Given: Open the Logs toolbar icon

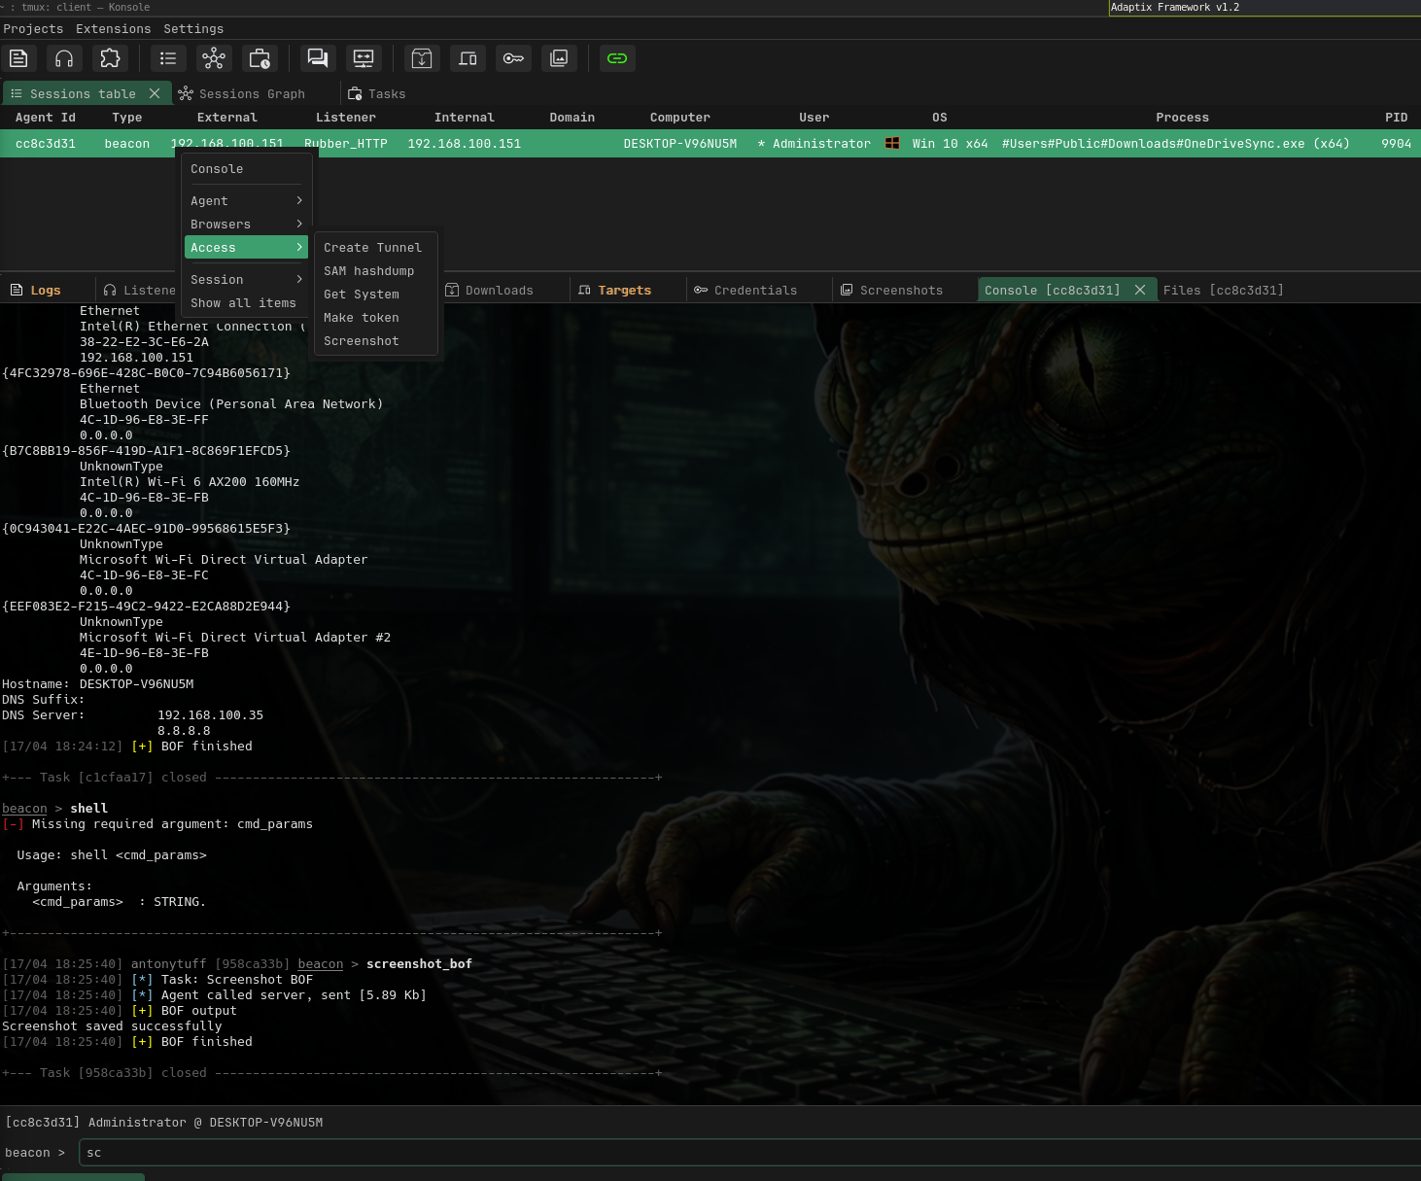Looking at the screenshot, I should tap(18, 58).
